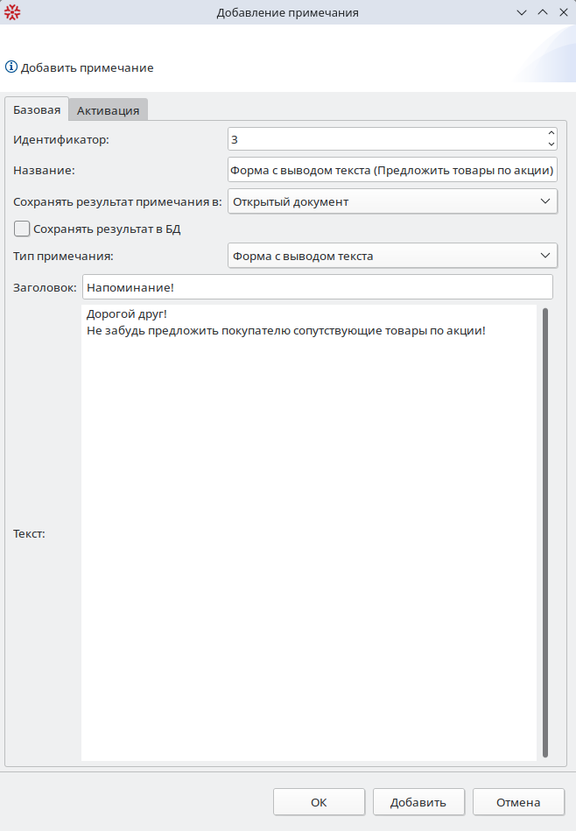Click into the Заголовок field
Image resolution: width=576 pixels, height=831 pixels.
tap(317, 286)
